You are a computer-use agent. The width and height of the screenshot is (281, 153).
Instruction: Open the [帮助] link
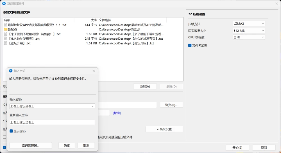(117, 113)
